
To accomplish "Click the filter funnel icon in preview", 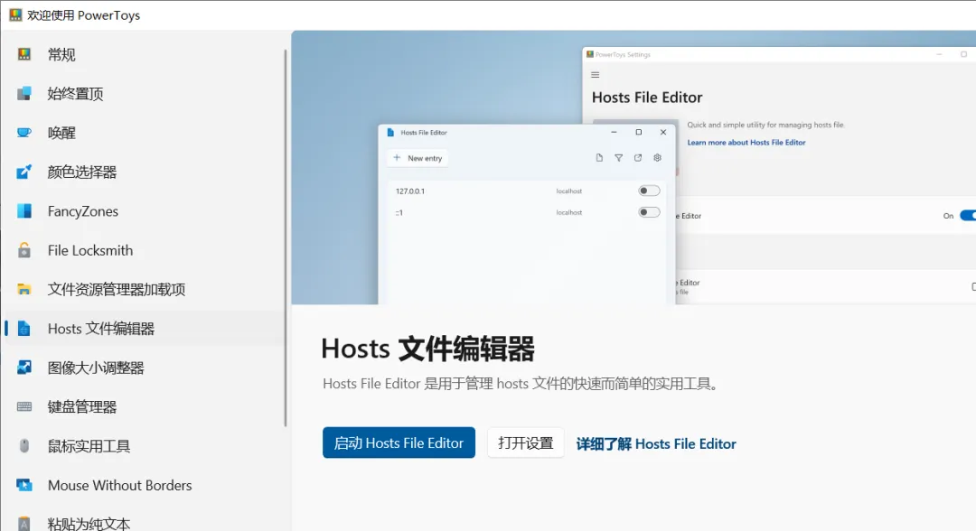I will point(619,158).
